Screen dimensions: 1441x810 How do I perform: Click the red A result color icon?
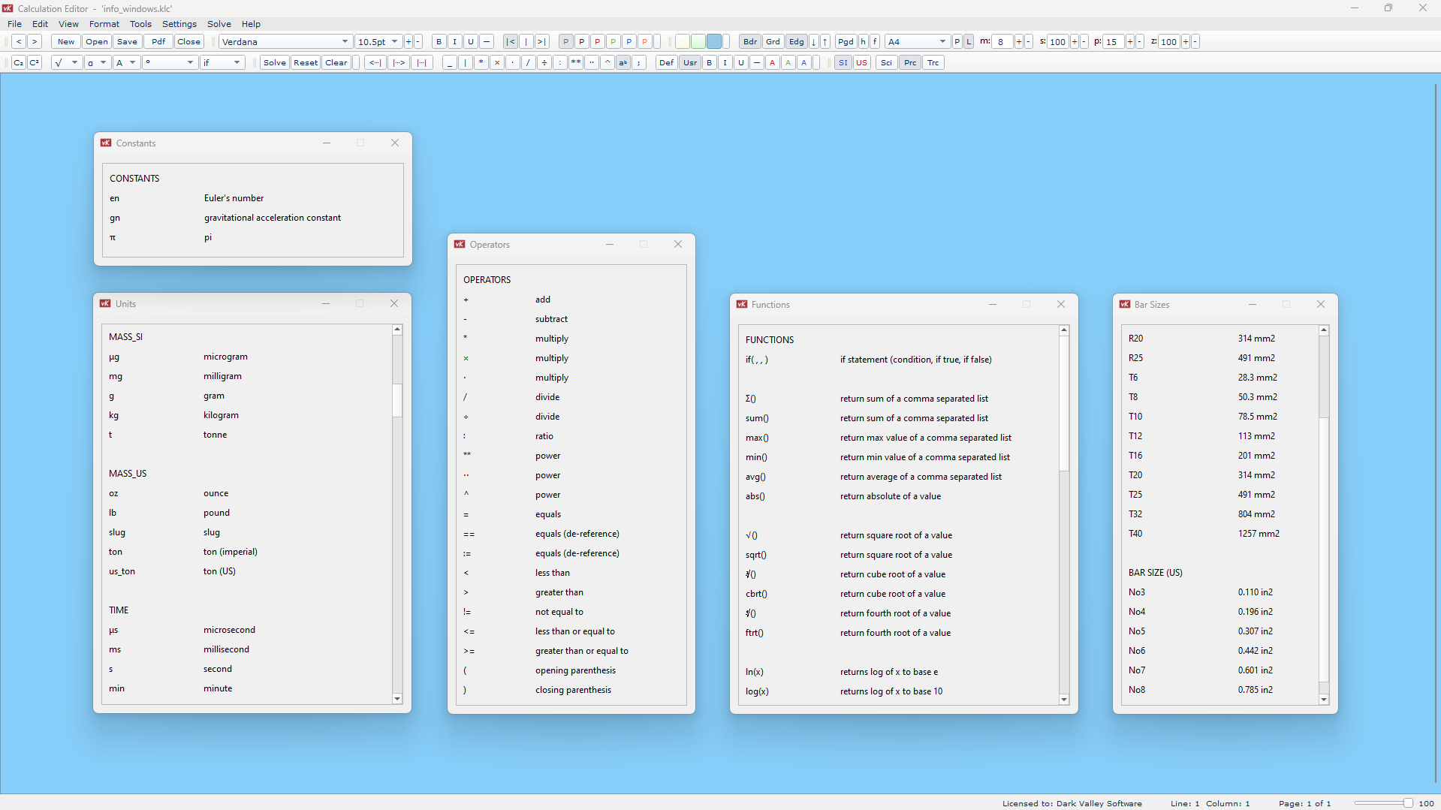point(773,63)
